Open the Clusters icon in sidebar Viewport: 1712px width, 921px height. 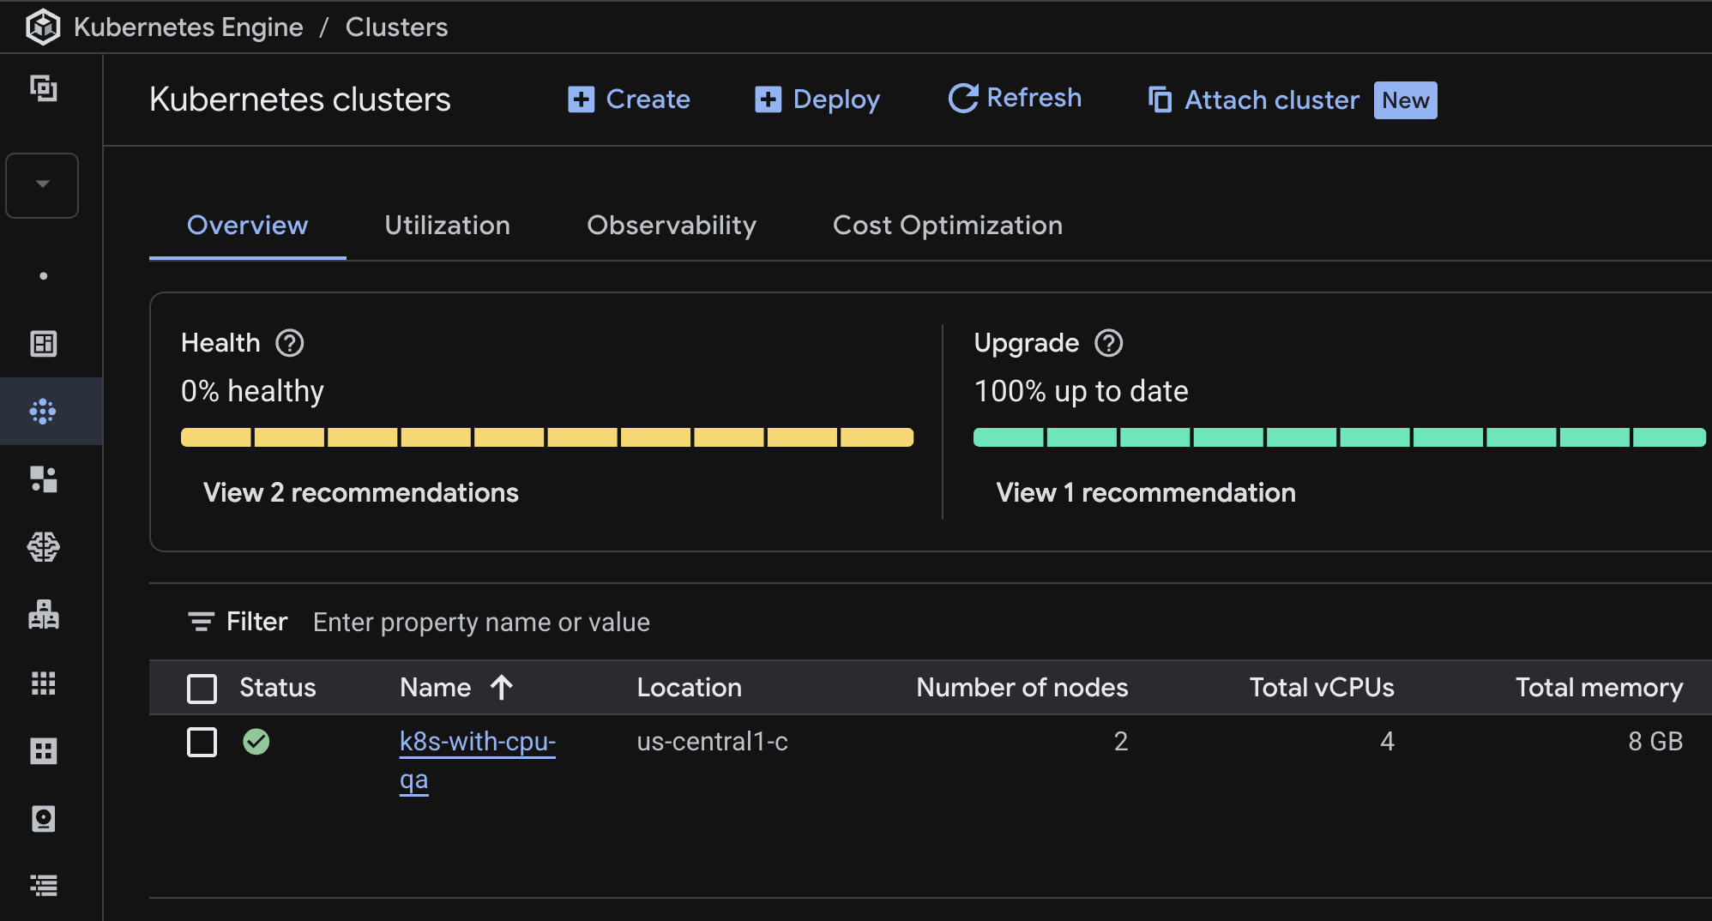[x=43, y=412]
